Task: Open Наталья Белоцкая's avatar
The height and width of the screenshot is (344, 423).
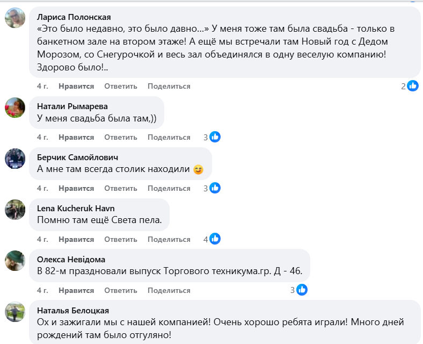Action: point(15,312)
